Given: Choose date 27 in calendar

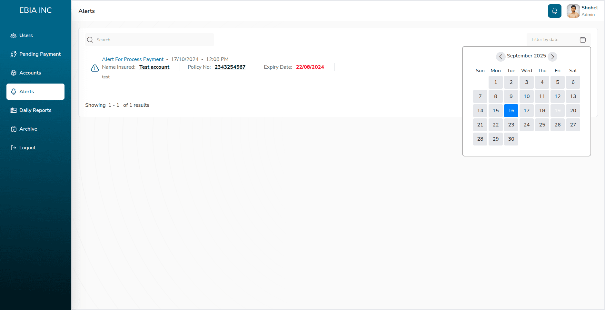Looking at the screenshot, I should click(573, 125).
